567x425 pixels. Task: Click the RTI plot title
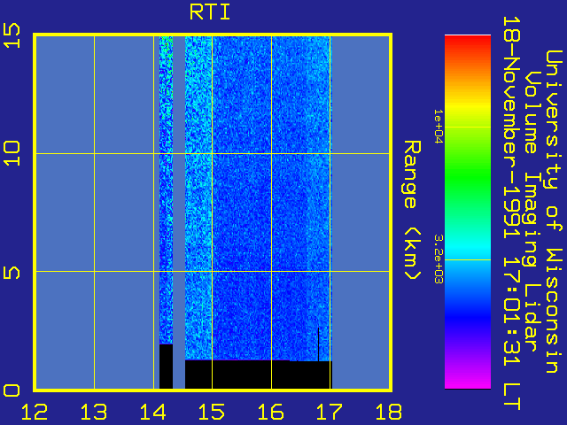[210, 12]
